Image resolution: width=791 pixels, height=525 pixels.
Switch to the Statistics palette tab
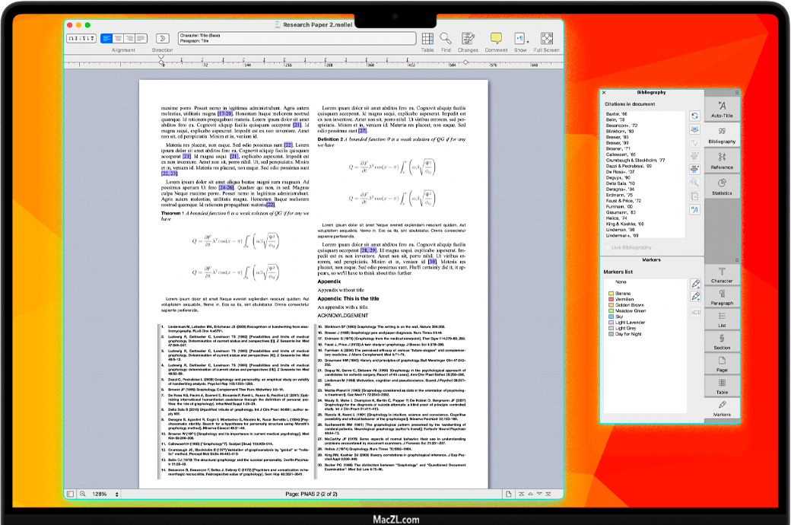[722, 186]
